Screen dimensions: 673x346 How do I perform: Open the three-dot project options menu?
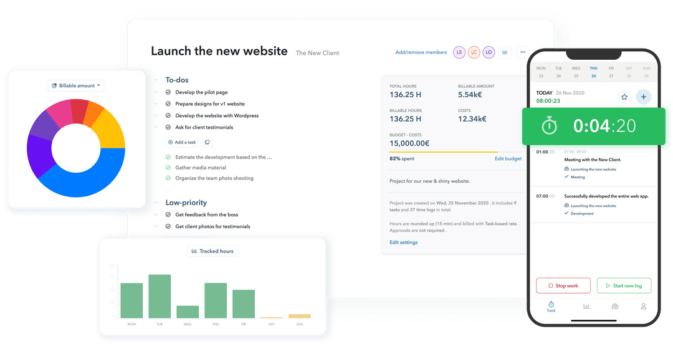[x=522, y=52]
